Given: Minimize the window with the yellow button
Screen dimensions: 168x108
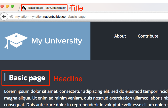Looking at the screenshot, I should [x=7, y=6].
